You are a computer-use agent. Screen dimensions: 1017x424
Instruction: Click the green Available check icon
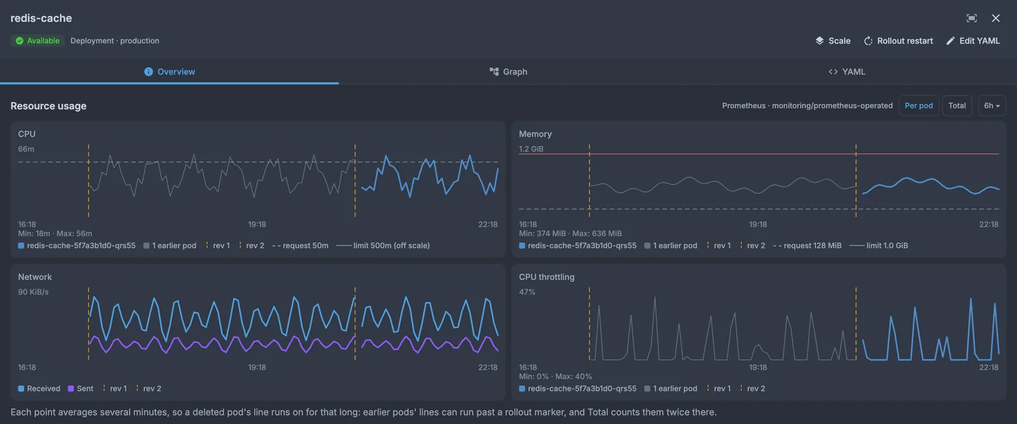[20, 41]
